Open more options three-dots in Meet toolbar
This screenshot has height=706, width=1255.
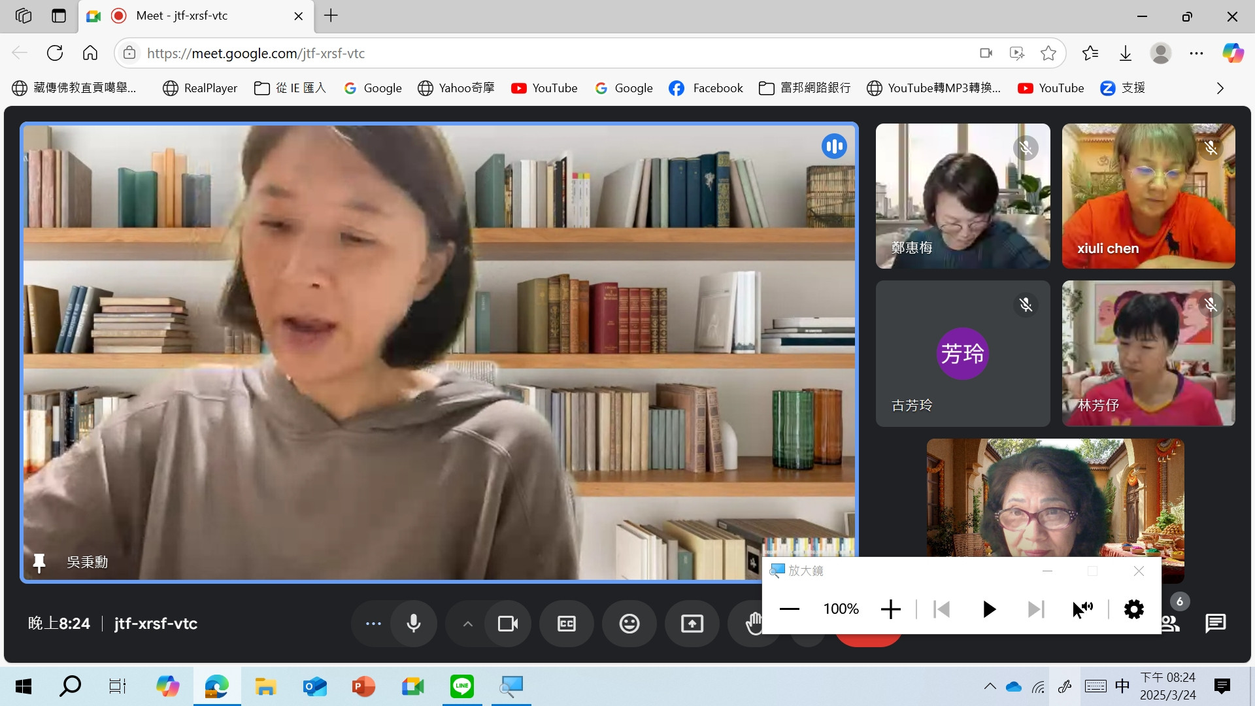[x=373, y=624]
